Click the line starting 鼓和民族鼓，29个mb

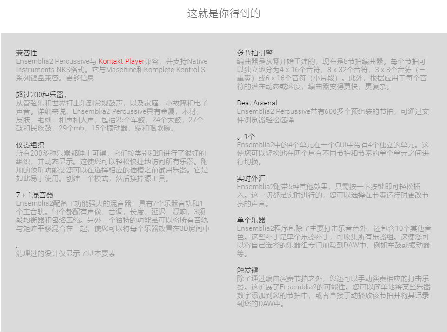[x=95, y=128]
